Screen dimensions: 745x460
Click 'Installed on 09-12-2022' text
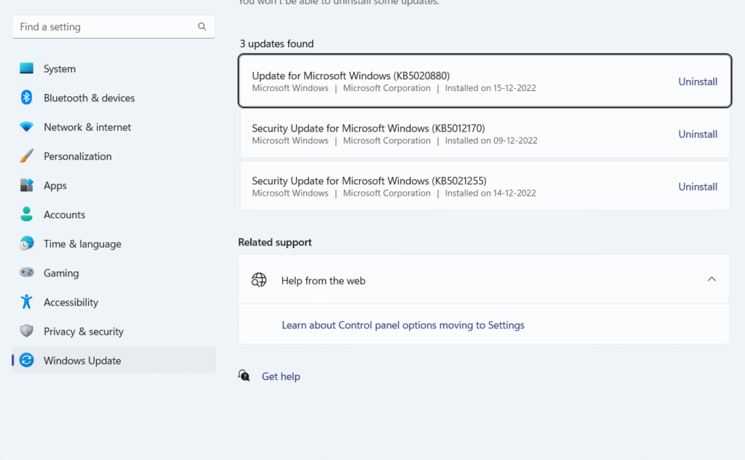point(491,140)
